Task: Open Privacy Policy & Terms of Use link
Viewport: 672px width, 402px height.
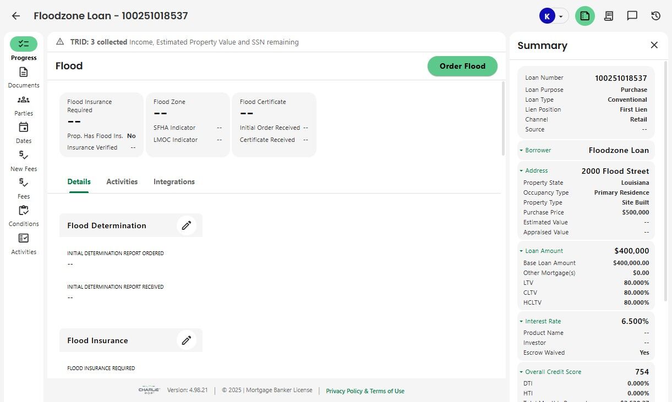Action: (365, 391)
